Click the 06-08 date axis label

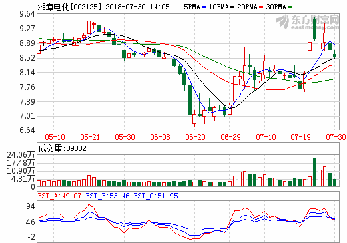tap(160, 137)
